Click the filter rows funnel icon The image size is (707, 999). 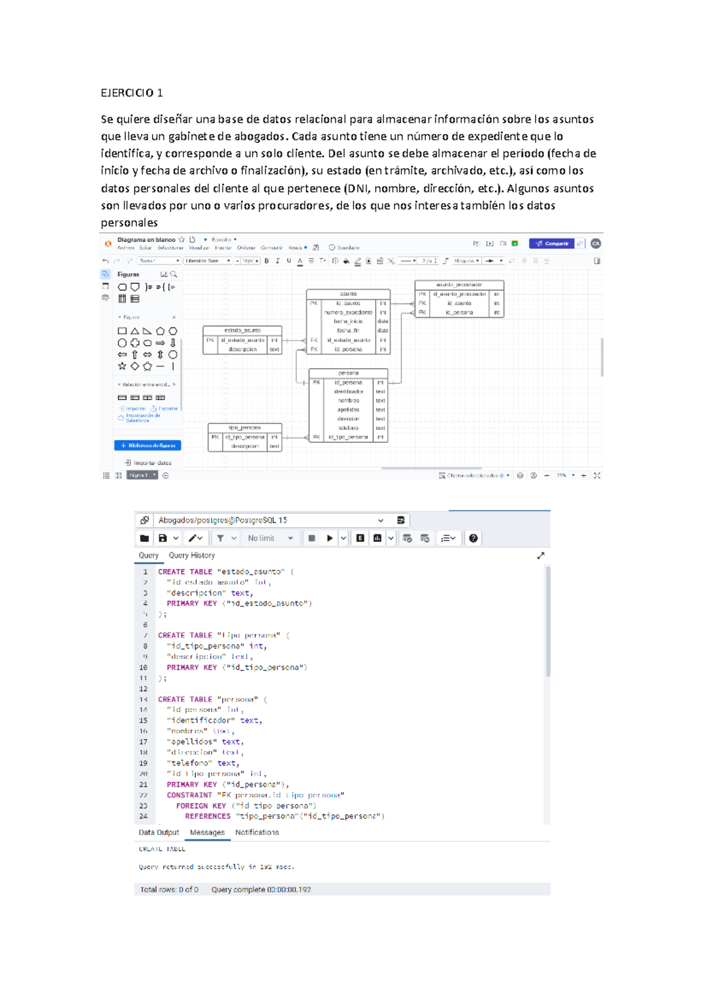click(220, 538)
